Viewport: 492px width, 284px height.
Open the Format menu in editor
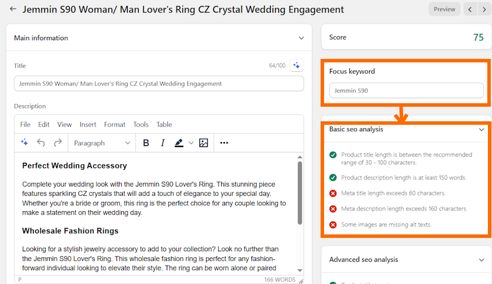115,124
